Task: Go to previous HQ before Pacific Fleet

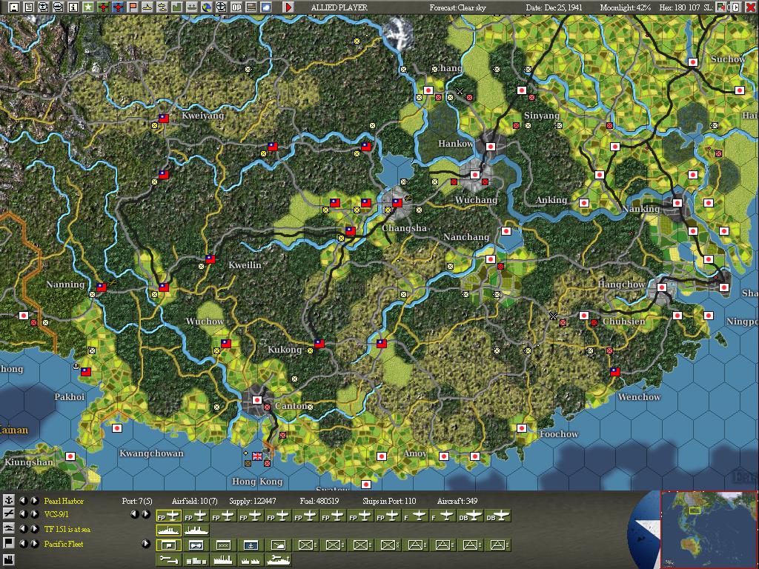Action: [23, 544]
